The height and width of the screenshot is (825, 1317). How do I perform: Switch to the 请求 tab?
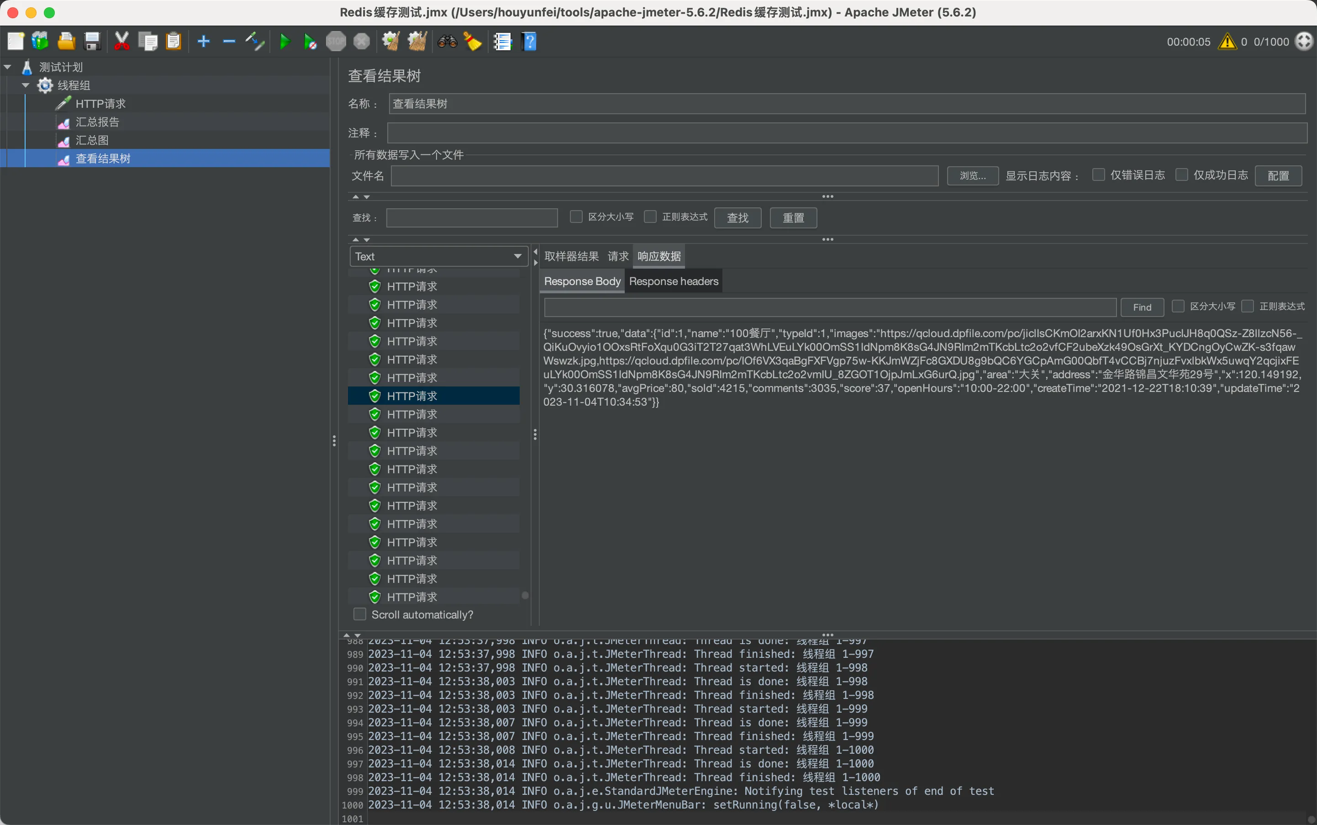coord(618,256)
